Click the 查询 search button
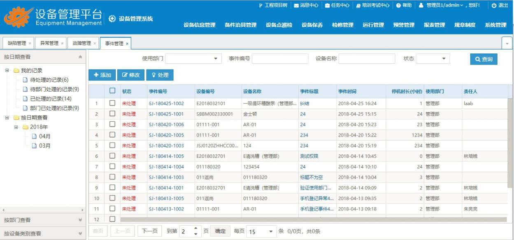The height and width of the screenshot is (240, 514). tap(484, 59)
